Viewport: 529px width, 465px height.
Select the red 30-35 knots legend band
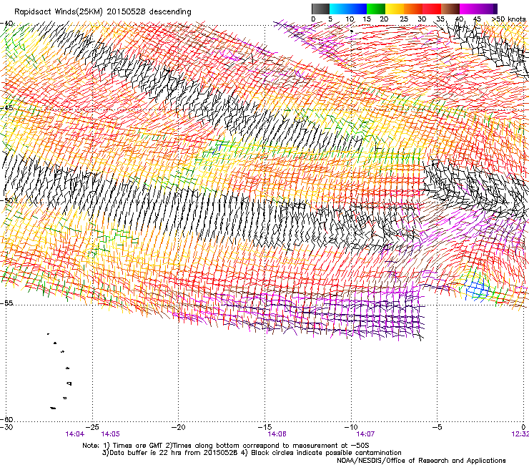click(x=432, y=9)
